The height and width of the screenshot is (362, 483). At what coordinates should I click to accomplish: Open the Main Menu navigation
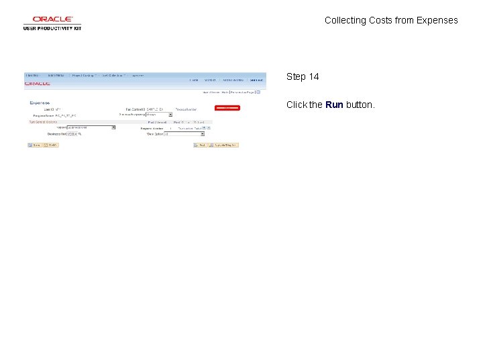[x=56, y=75]
